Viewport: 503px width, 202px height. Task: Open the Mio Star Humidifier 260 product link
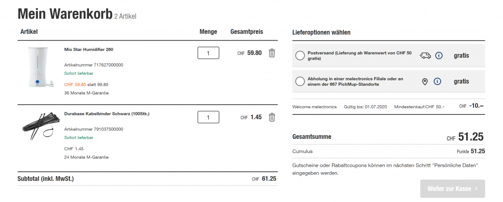click(89, 49)
